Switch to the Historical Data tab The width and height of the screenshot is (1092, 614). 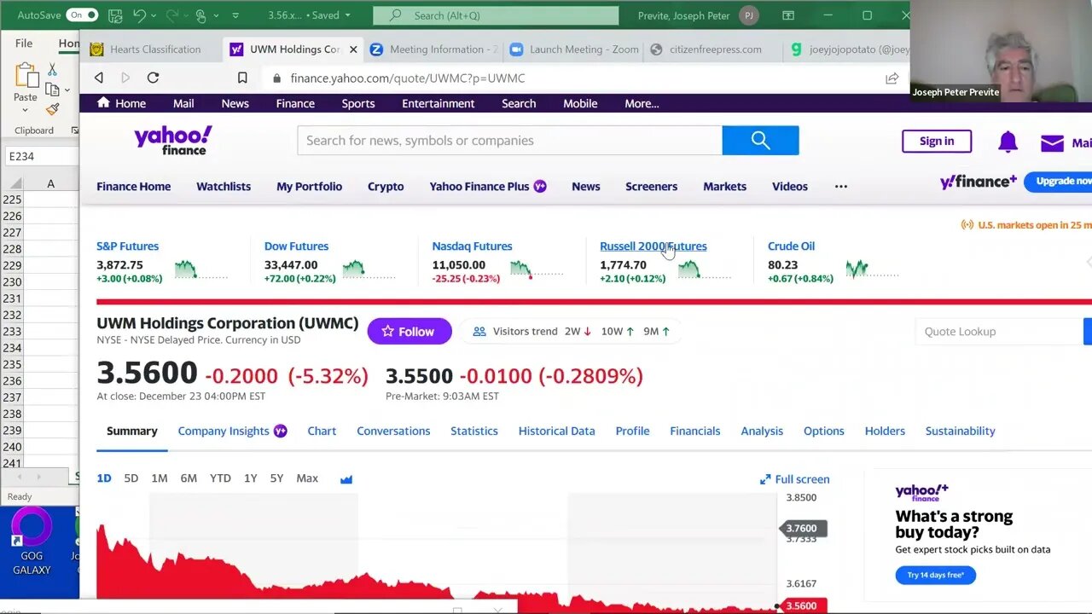pyautogui.click(x=556, y=431)
